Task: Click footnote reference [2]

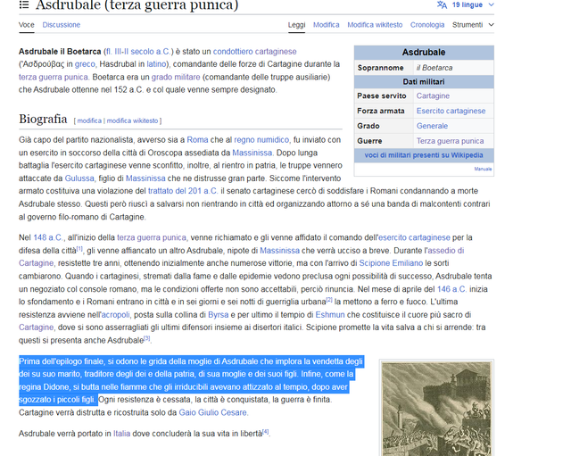Action: (x=329, y=300)
